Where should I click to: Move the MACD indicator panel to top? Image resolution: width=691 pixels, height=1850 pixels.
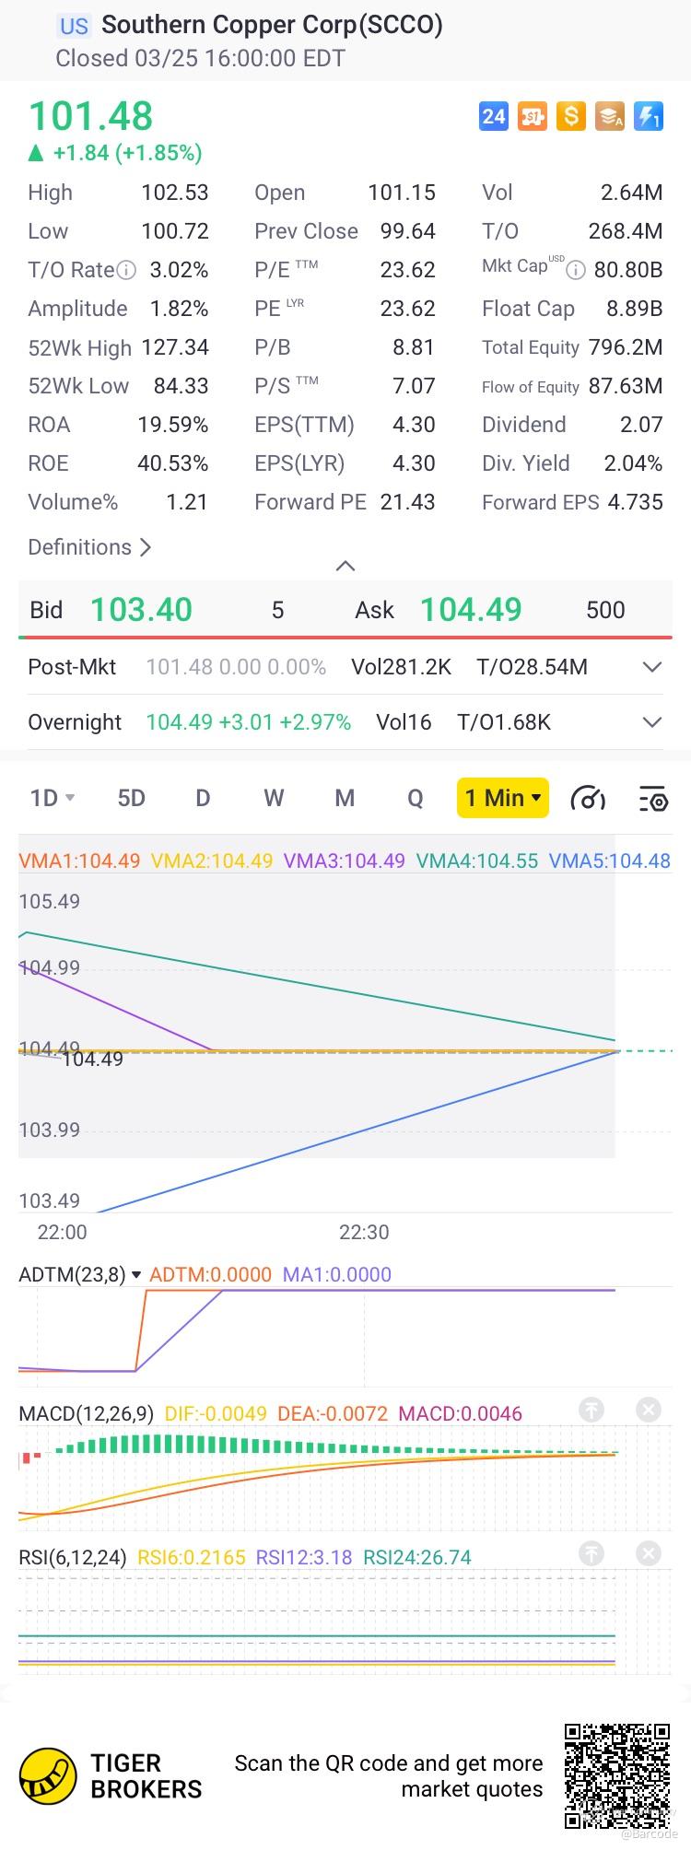point(591,1410)
